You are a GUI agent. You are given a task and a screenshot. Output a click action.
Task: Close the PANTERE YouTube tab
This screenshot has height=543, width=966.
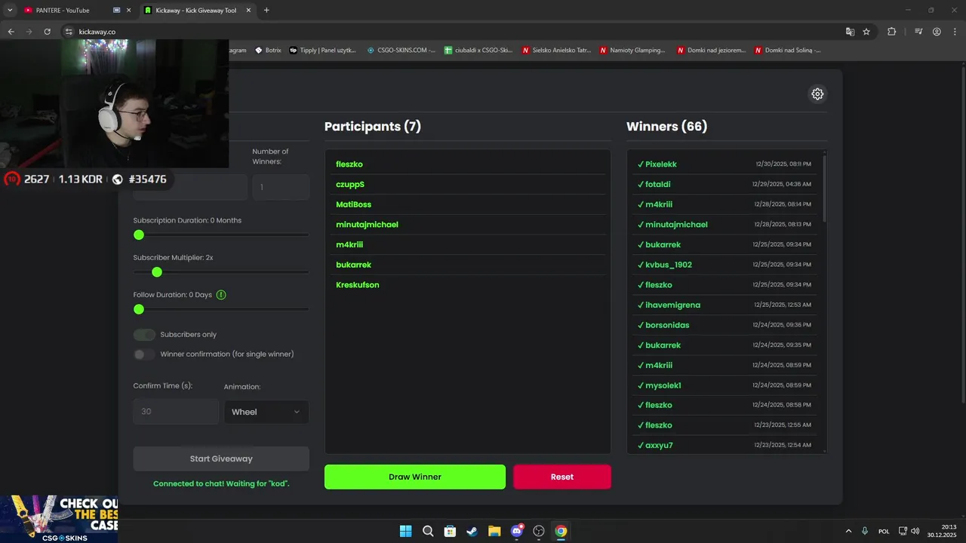tap(129, 11)
